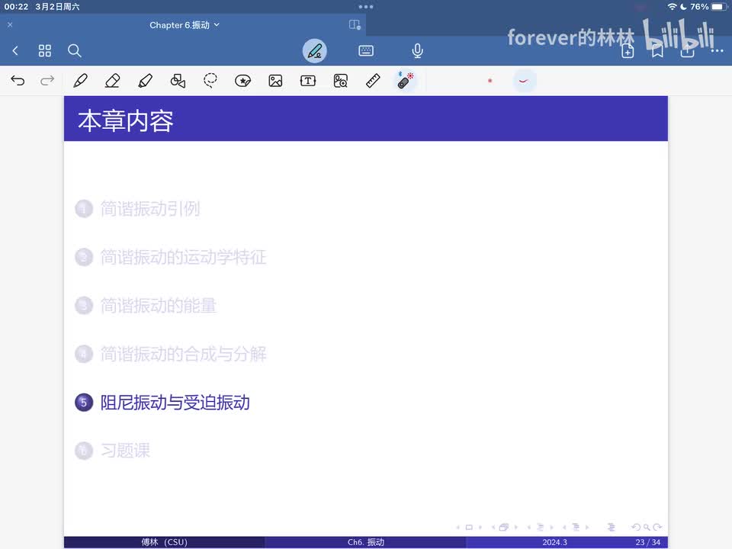Open the photo zoom tool
Viewport: 732px width, 549px height.
tap(341, 81)
